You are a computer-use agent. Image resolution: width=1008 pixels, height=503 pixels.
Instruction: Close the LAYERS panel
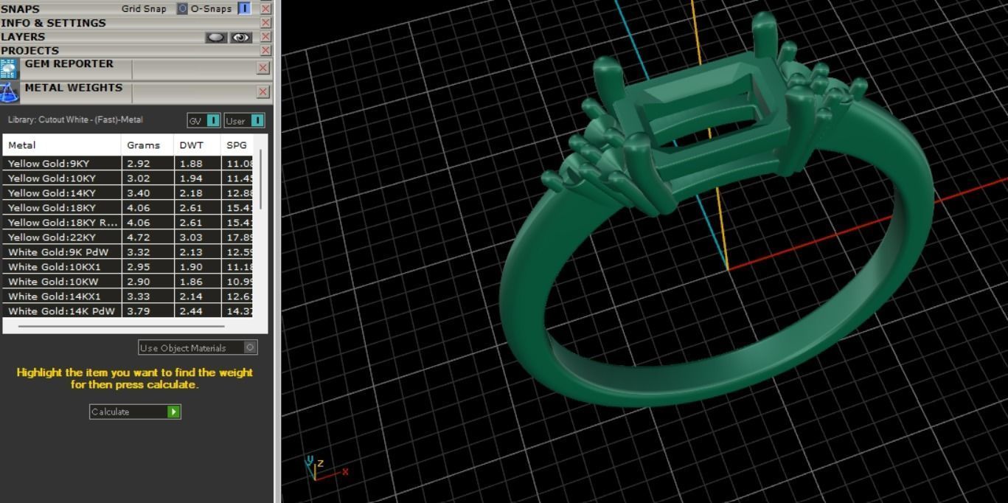tap(265, 37)
